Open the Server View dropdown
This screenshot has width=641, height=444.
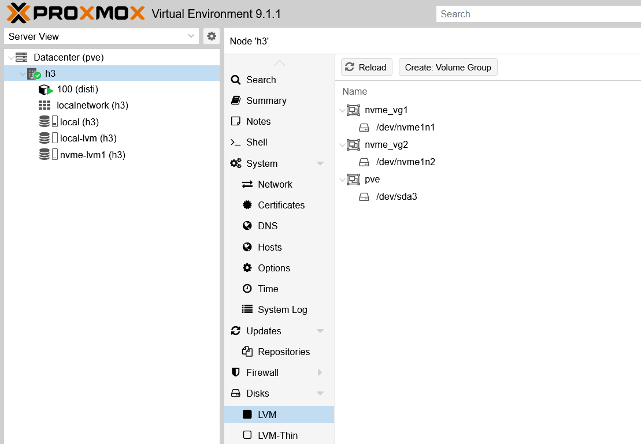pyautogui.click(x=191, y=36)
